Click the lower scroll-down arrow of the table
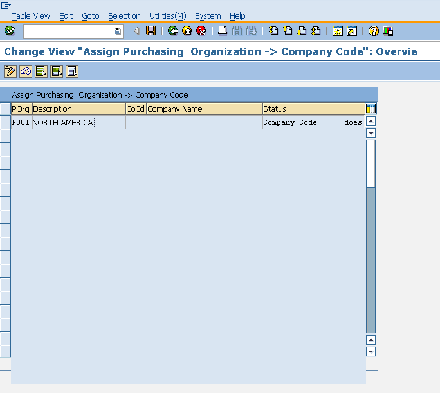440x393 pixels. [371, 351]
